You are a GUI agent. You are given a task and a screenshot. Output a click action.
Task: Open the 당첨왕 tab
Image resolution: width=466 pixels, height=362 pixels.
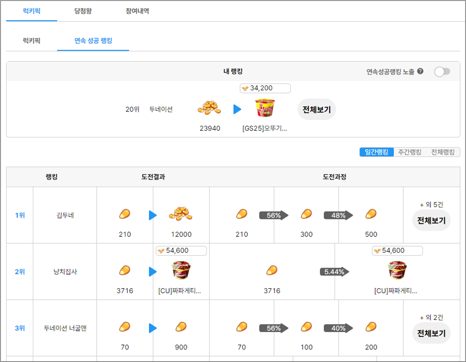pos(83,11)
